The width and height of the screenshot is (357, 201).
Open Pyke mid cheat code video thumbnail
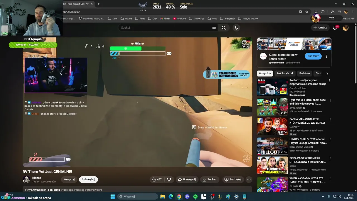272,107
